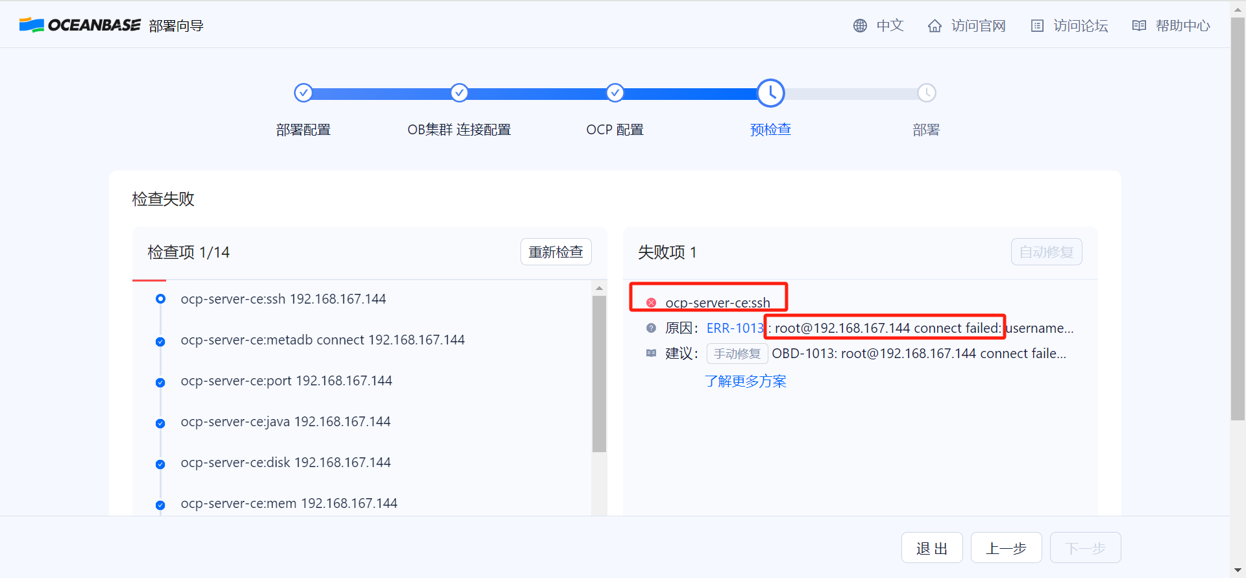1246x578 pixels.
Task: Click the book icon beside 帮助中心
Action: point(1139,25)
